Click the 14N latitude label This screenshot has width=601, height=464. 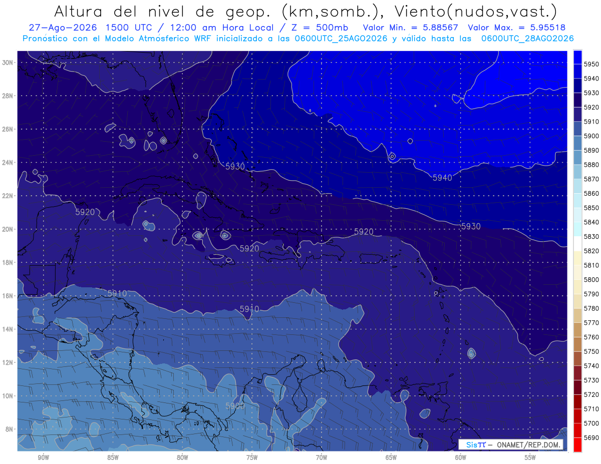point(7,329)
